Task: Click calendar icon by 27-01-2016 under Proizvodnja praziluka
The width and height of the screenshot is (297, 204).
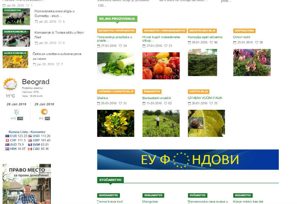Action: click(98, 46)
